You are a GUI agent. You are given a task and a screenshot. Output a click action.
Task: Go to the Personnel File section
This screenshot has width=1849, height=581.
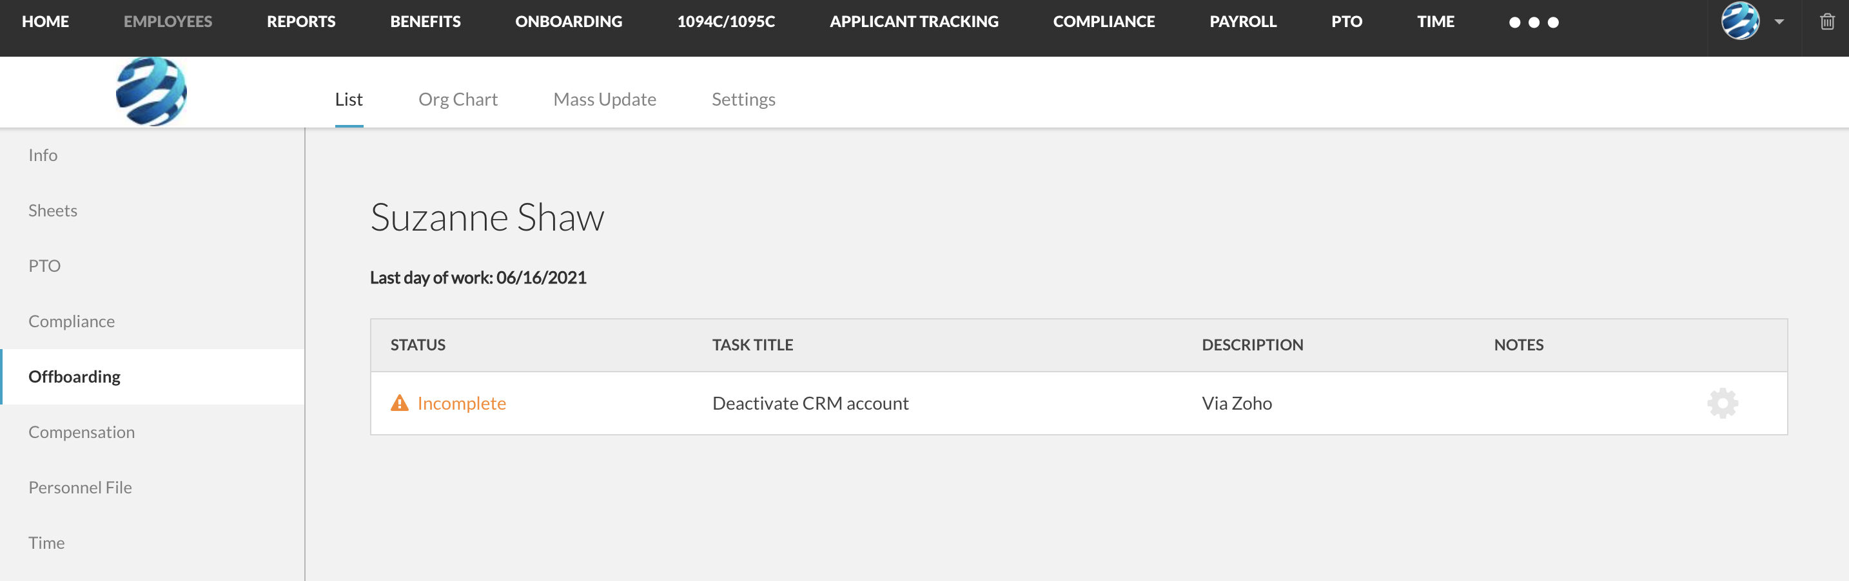[x=80, y=486]
